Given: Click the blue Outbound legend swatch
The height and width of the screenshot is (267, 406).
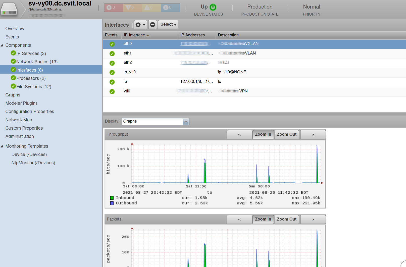Looking at the screenshot, I should click(112, 203).
